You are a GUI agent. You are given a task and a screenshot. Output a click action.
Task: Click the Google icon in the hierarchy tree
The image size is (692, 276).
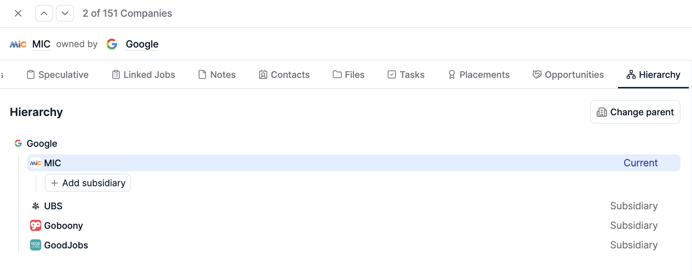pos(18,143)
